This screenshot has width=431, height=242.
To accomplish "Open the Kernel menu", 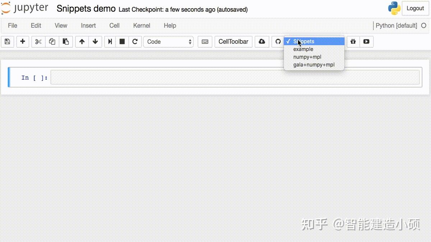I will click(x=142, y=25).
